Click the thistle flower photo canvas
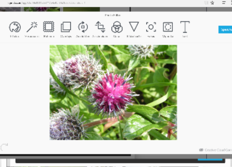Viewport: 232px width, 167px height. coord(113,92)
